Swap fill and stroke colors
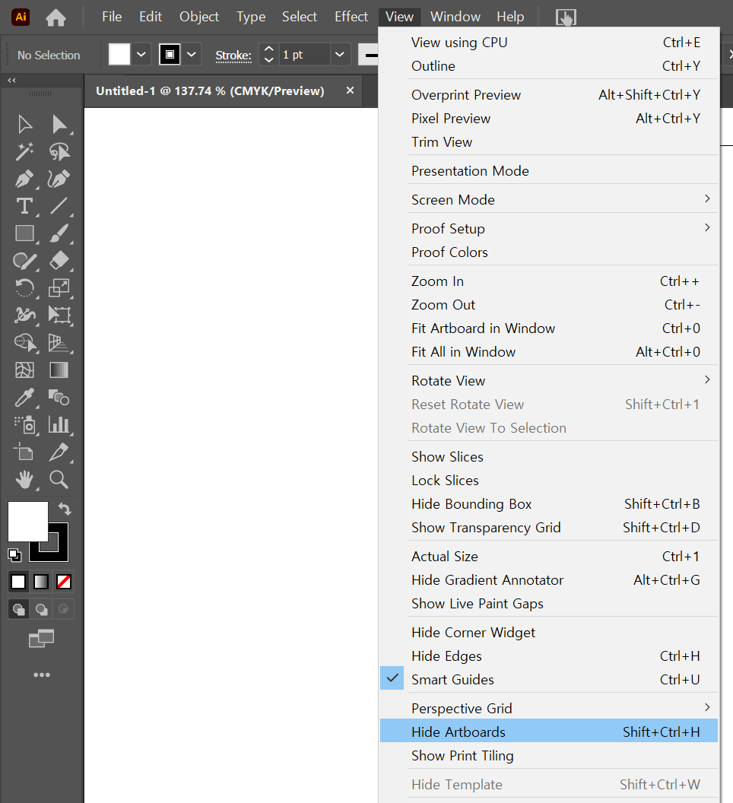The height and width of the screenshot is (803, 733). [x=64, y=508]
